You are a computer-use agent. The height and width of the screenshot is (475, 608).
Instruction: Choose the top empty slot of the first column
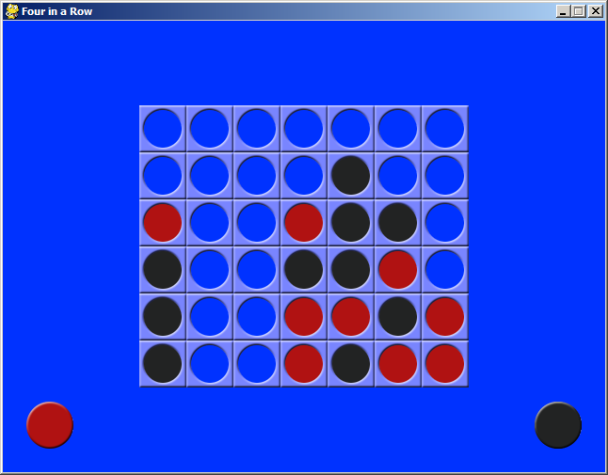pos(163,129)
